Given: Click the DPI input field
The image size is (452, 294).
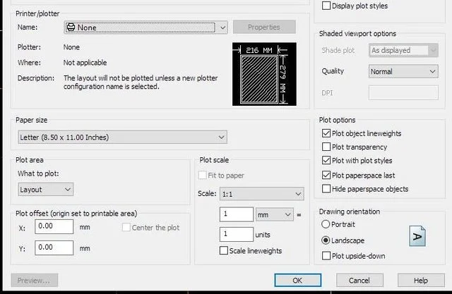Looking at the screenshot, I should click(403, 92).
